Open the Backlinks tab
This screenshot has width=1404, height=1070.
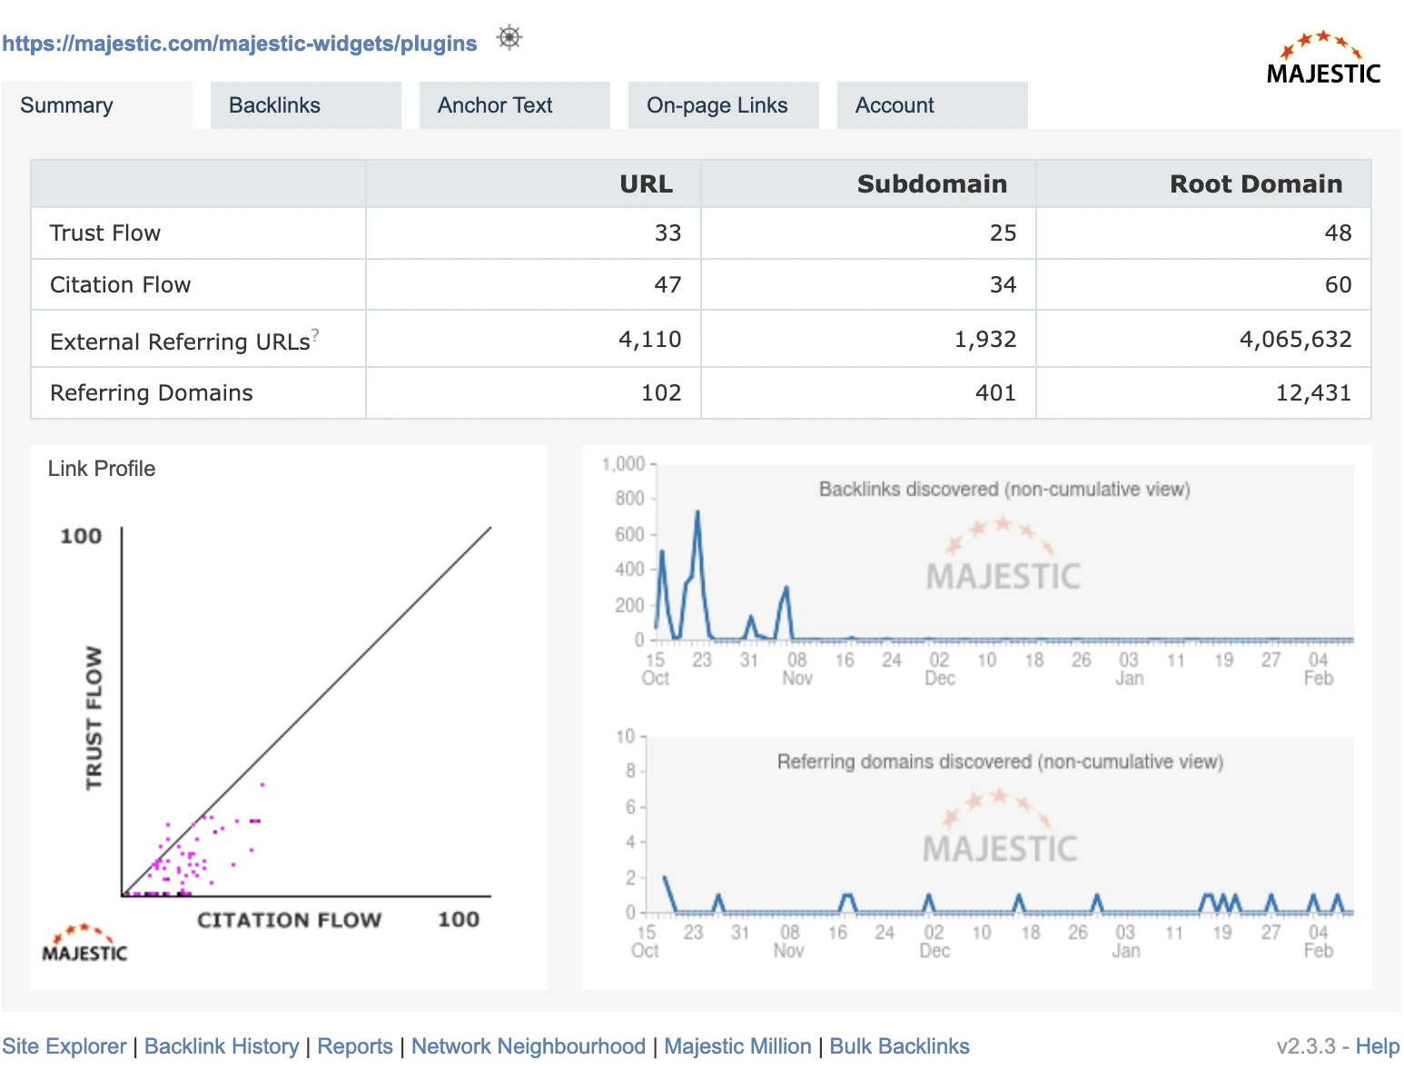pyautogui.click(x=306, y=105)
